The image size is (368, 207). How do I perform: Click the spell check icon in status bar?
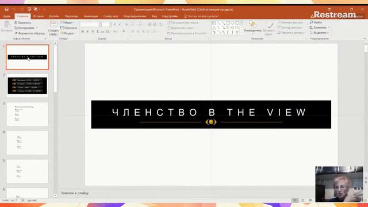coord(22,200)
